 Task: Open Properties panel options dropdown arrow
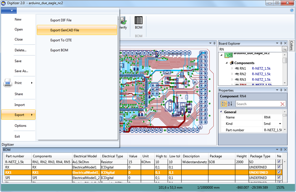coord(277,90)
